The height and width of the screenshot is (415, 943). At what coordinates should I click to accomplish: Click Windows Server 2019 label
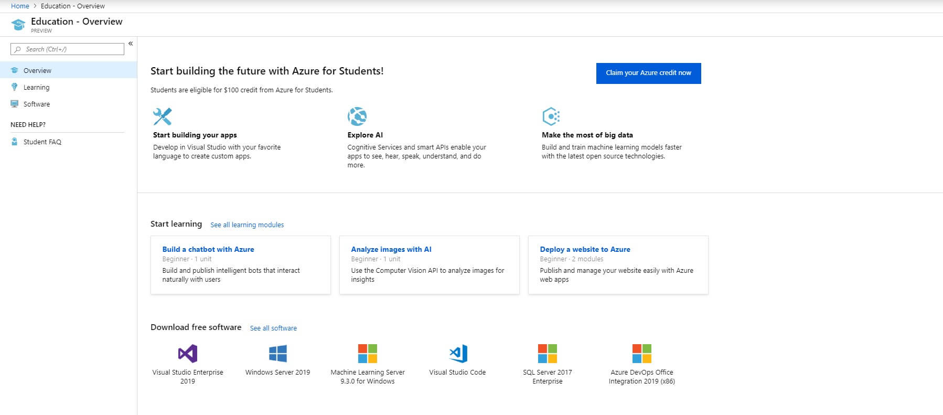coord(278,373)
